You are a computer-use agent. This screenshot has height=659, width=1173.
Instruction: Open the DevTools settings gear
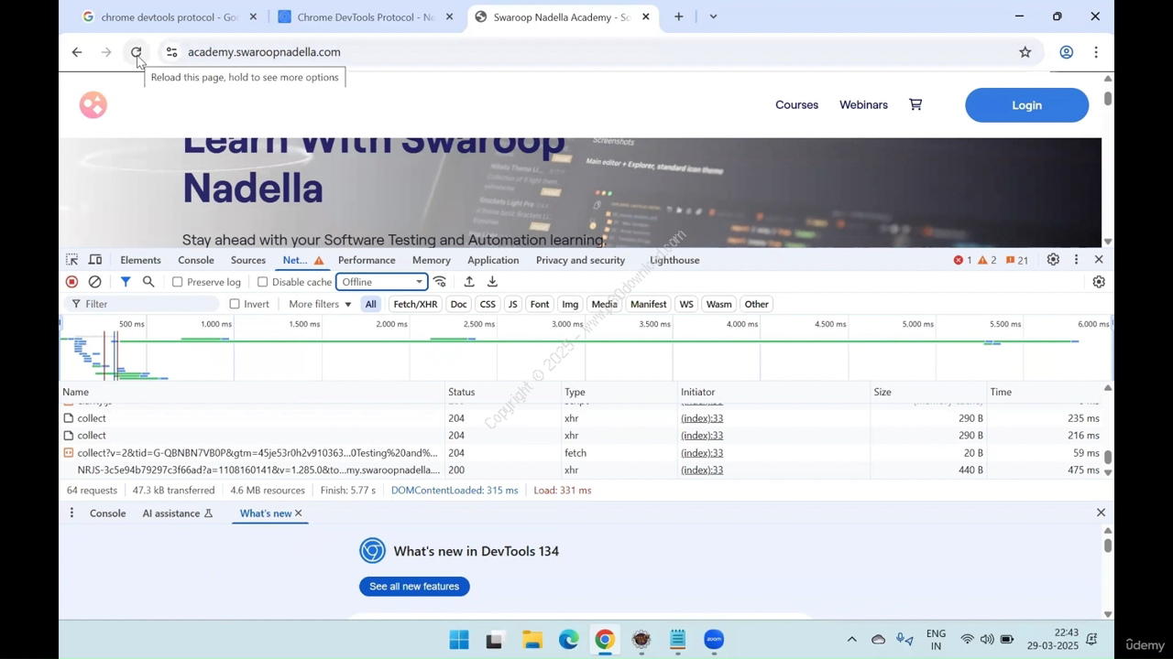(1053, 260)
